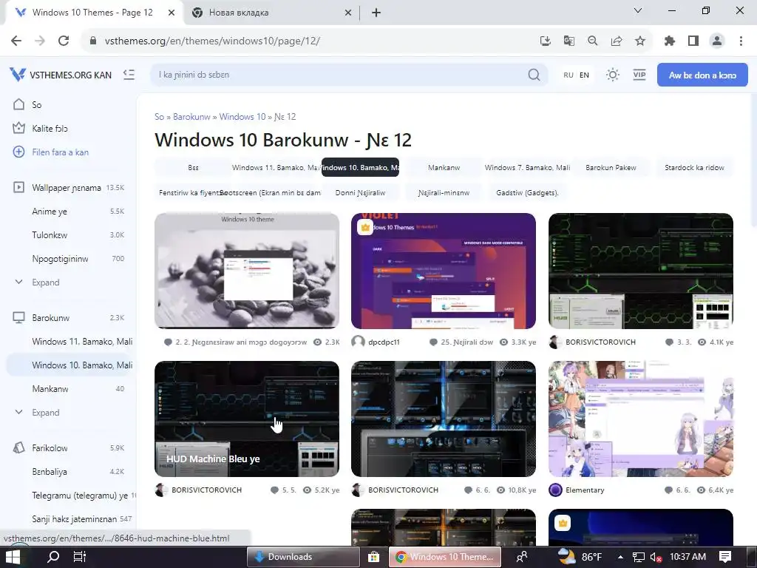
Task: Click the Aw bɛ don a kɔnɔ login button
Action: click(x=702, y=75)
